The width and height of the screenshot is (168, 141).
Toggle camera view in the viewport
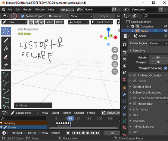(115, 64)
